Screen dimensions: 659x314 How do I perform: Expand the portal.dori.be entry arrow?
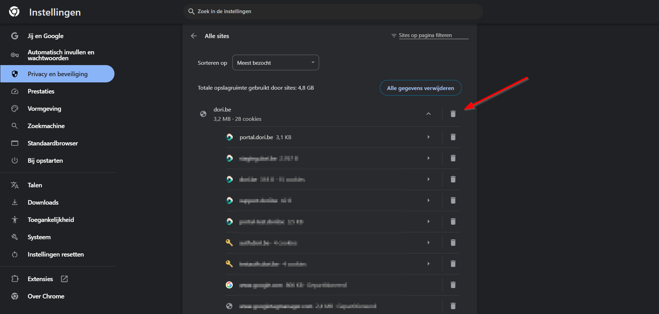tap(428, 137)
